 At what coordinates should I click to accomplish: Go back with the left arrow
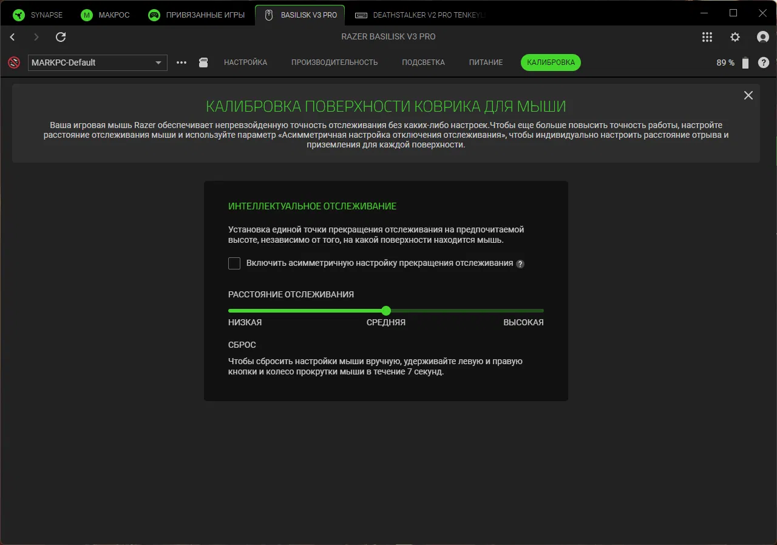(x=13, y=37)
